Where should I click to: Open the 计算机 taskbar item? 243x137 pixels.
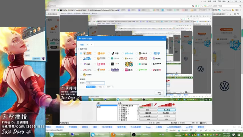click(79, 134)
